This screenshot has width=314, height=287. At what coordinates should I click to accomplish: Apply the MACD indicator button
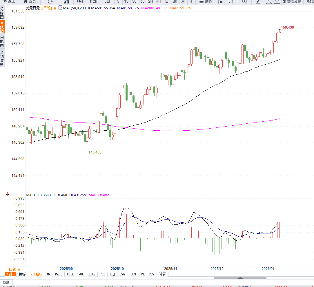[x=59, y=274]
